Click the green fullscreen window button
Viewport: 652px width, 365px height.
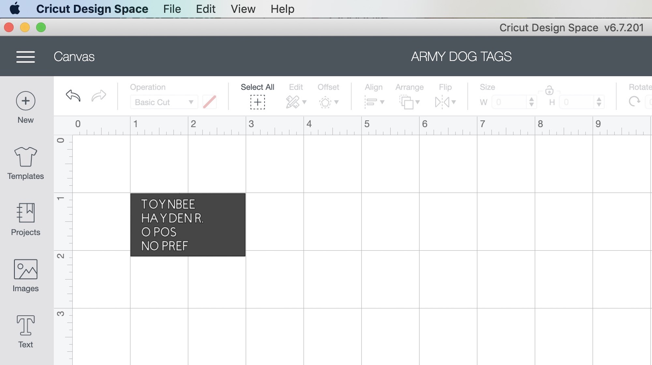click(41, 27)
